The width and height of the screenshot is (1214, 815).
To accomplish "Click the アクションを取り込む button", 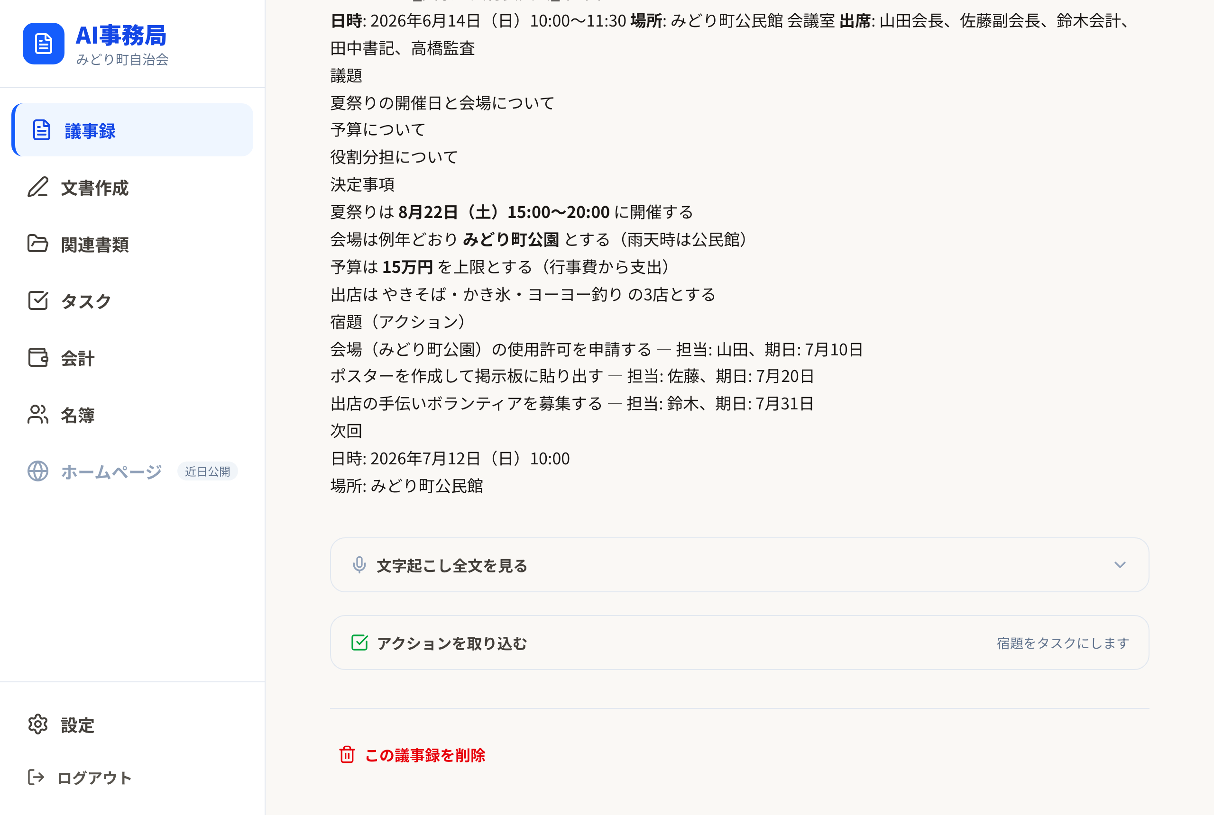I will click(x=739, y=643).
